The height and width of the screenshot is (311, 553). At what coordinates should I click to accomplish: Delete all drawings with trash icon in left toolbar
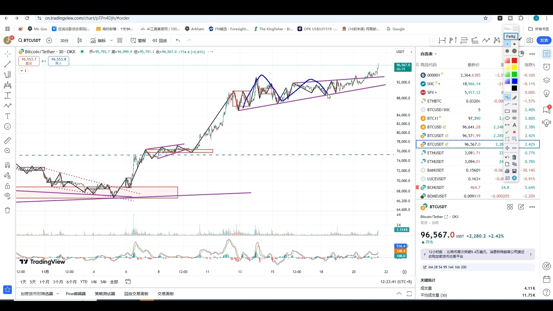[x=8, y=210]
